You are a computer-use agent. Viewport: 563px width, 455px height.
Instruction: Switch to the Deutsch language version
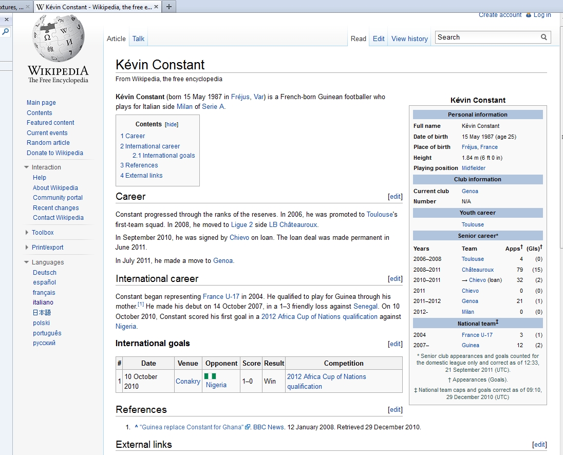click(x=45, y=273)
